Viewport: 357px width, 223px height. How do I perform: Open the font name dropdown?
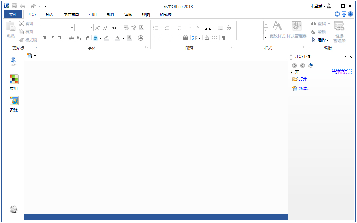tap(71, 28)
